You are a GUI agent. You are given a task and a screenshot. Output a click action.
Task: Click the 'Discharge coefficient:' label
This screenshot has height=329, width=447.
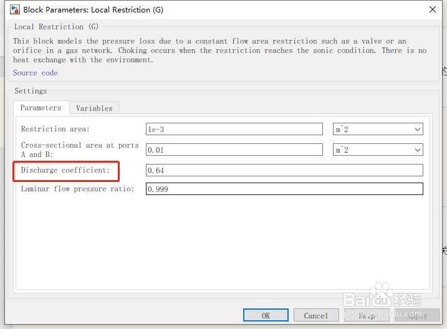tap(65, 170)
